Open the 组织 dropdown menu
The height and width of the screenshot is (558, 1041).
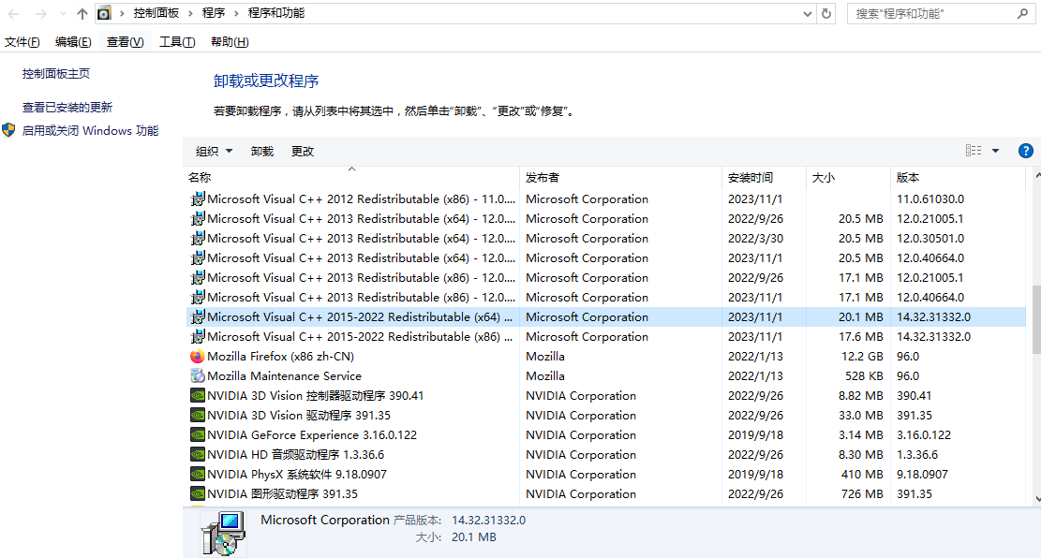point(210,150)
